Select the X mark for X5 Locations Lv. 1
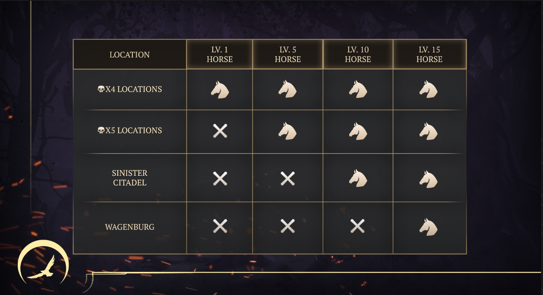This screenshot has height=295, width=543. [x=220, y=131]
